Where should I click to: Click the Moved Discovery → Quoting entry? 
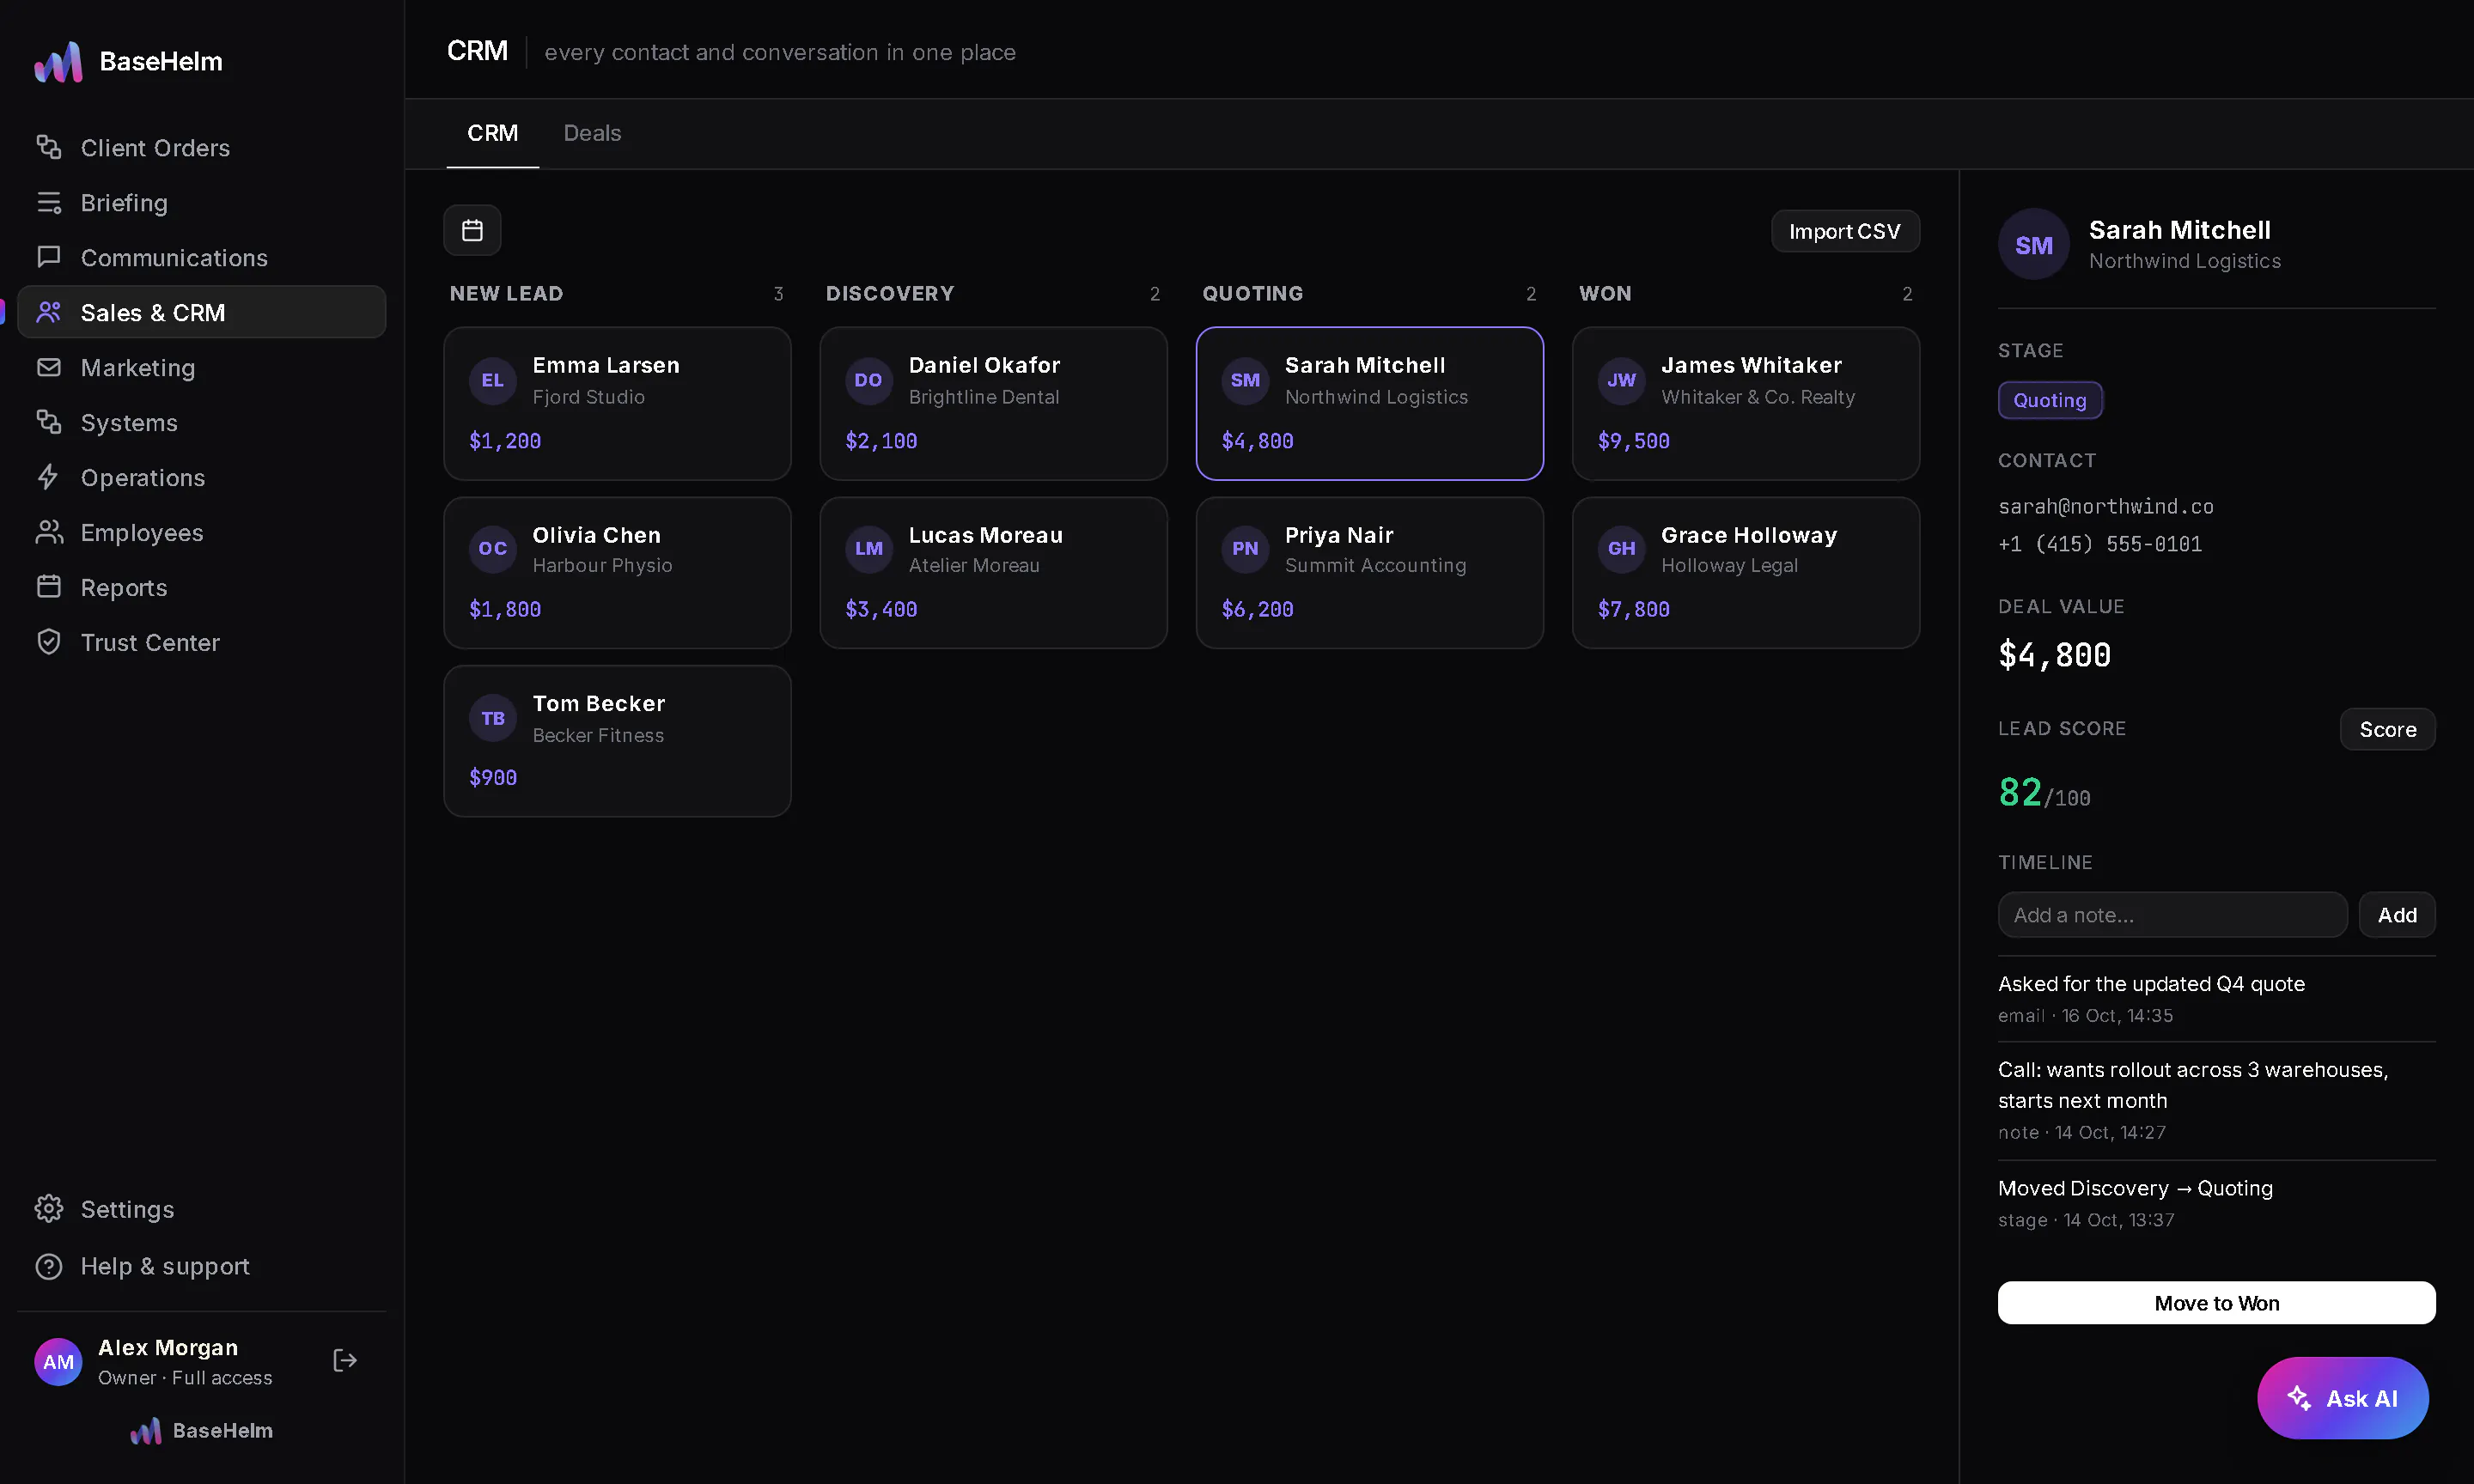[2216, 1203]
